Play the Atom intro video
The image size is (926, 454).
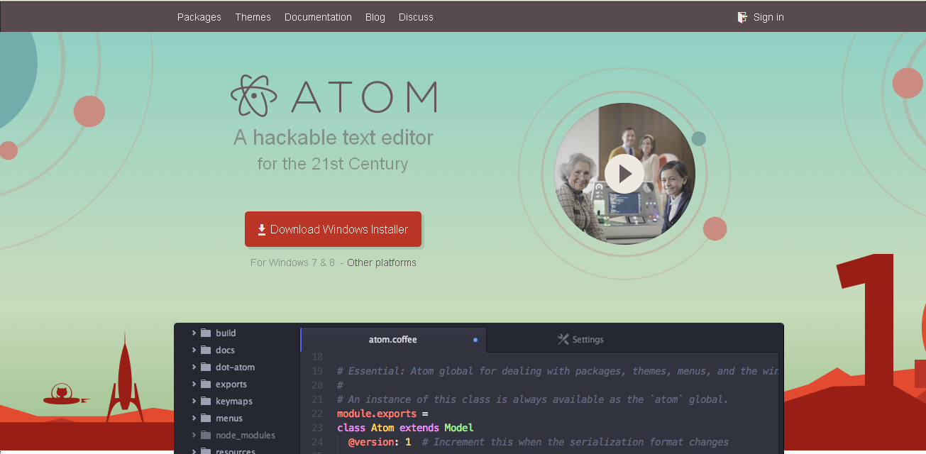click(x=624, y=174)
